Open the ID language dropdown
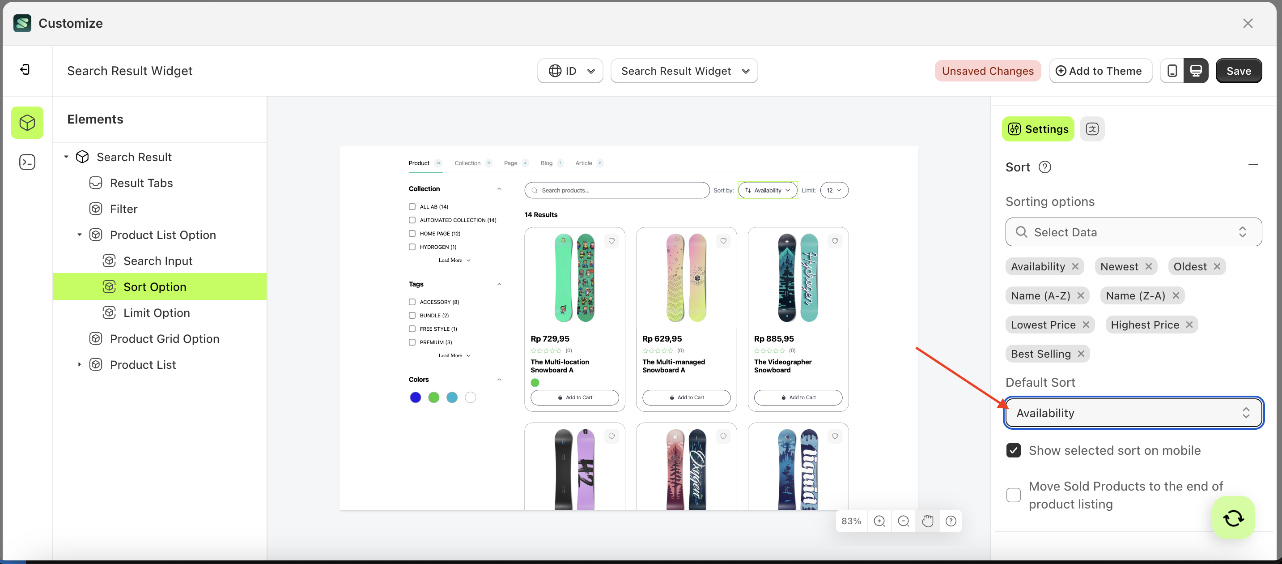Screen dimensions: 1282x564 click(x=570, y=71)
